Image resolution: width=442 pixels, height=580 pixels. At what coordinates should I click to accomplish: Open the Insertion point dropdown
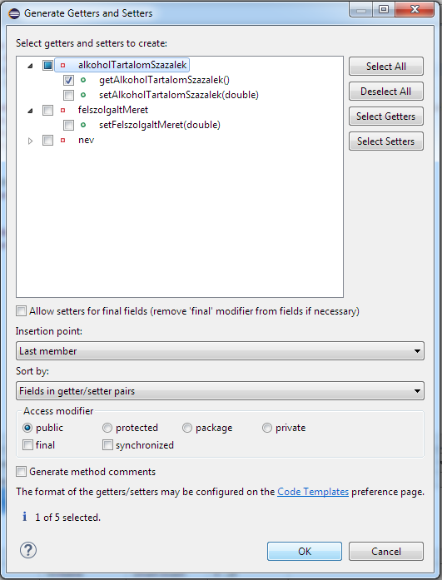click(x=220, y=350)
